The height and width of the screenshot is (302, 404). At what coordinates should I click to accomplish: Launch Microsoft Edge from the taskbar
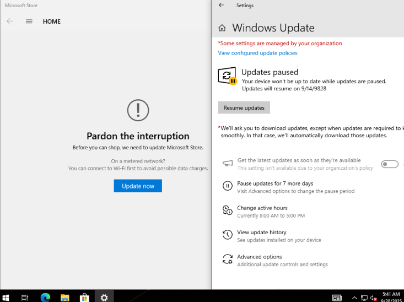pos(45,298)
